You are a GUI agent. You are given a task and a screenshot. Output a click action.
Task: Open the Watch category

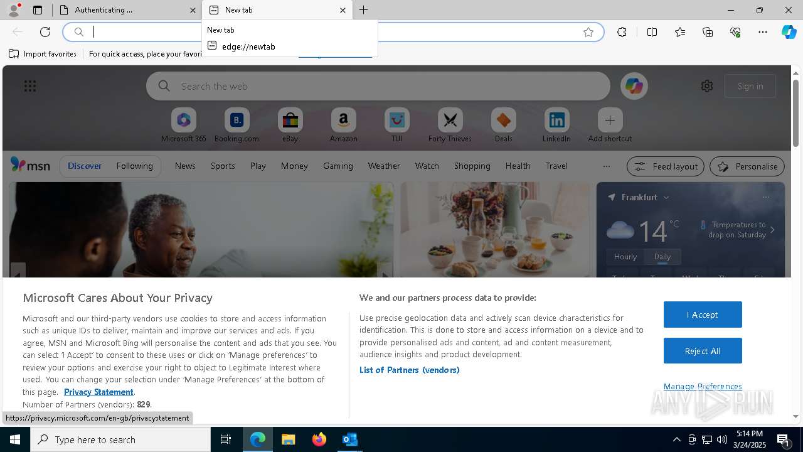[427, 166]
